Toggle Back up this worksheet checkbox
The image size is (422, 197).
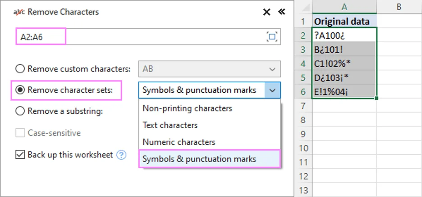[x=20, y=155]
